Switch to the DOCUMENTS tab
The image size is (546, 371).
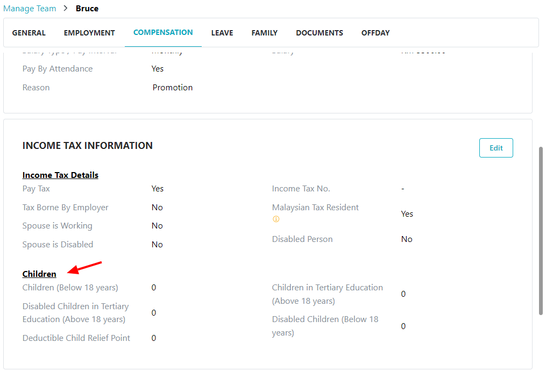pos(320,33)
